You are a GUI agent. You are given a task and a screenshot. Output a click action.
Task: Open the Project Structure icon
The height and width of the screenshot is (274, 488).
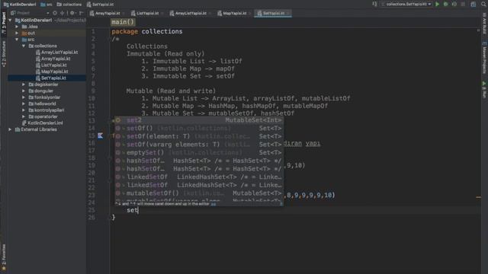tap(473, 5)
